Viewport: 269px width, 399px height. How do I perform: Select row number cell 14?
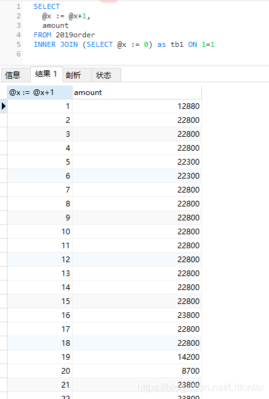40,288
